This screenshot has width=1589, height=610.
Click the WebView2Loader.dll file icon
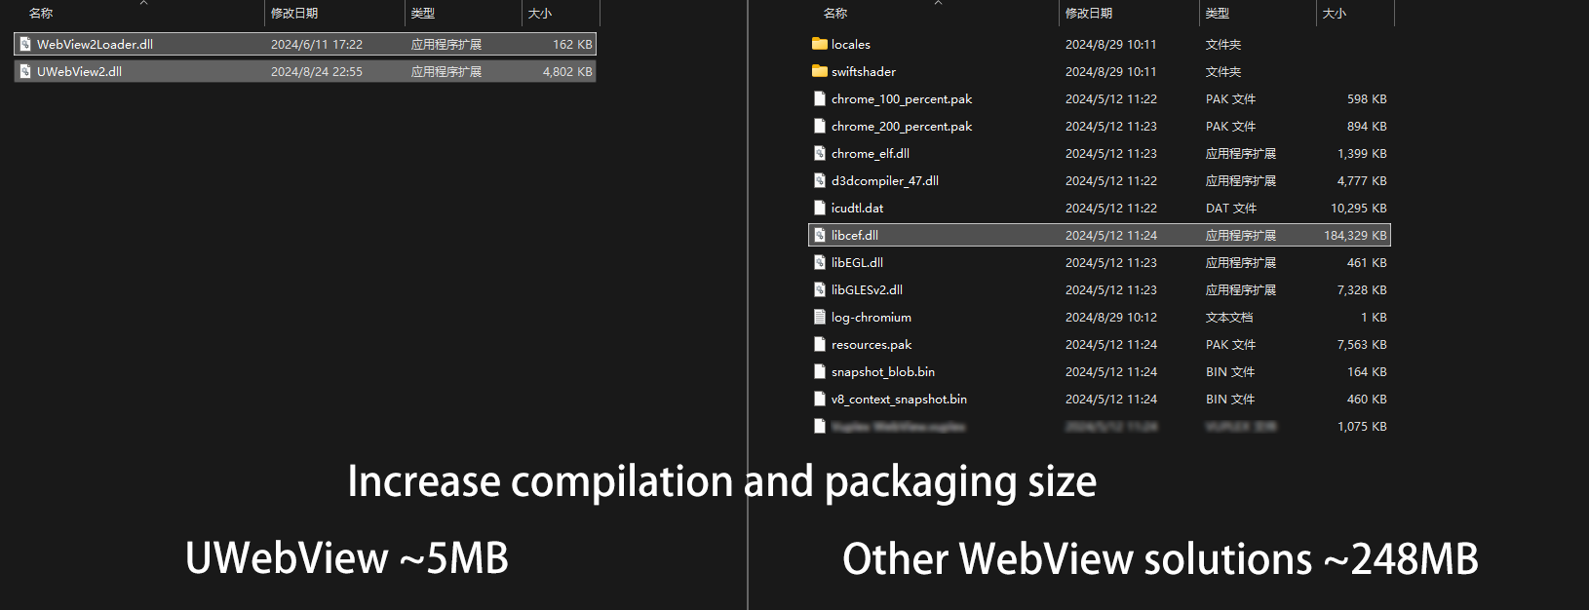pyautogui.click(x=25, y=44)
